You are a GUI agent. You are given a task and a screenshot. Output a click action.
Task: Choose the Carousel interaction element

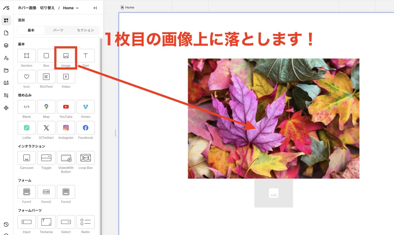27,158
